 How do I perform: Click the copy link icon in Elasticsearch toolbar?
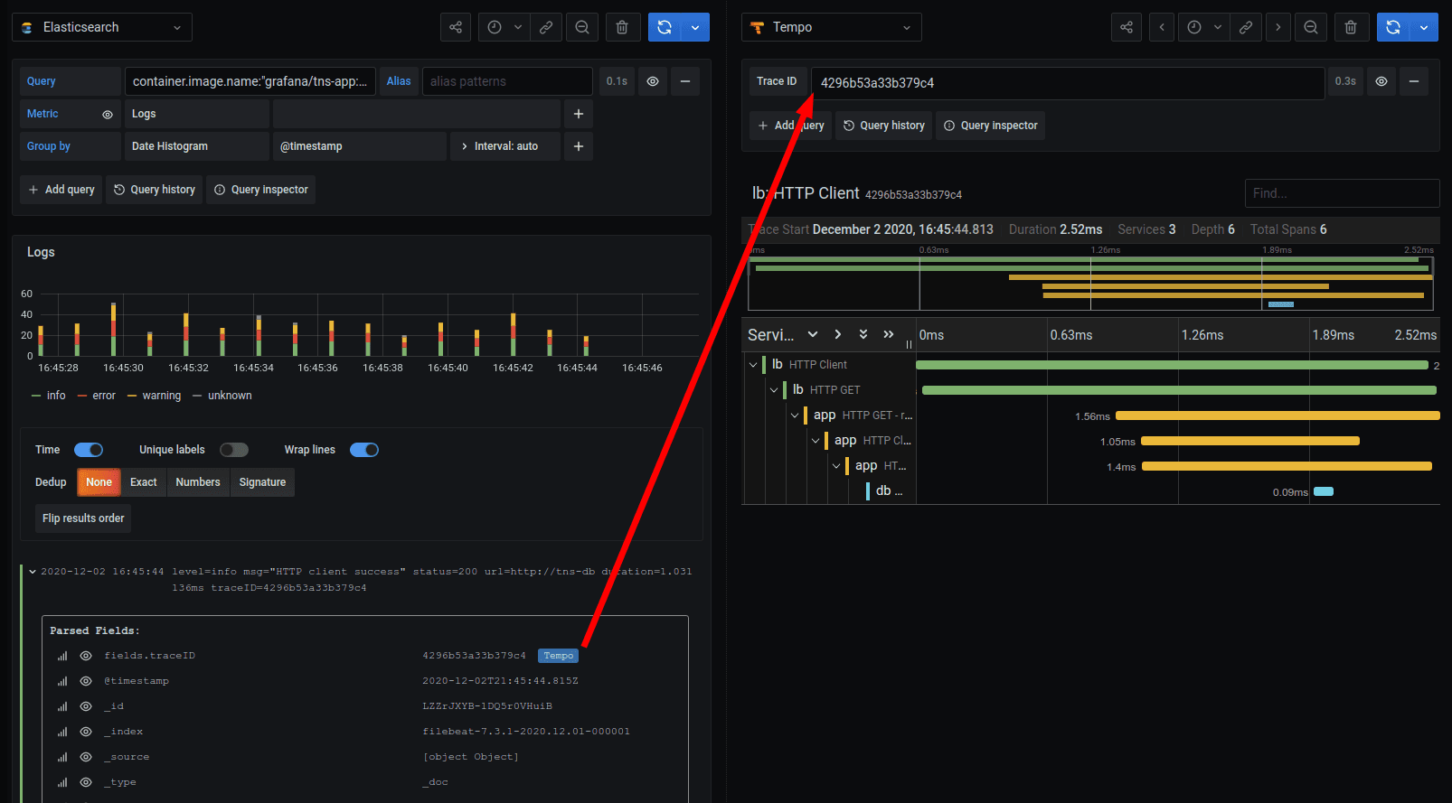point(546,27)
